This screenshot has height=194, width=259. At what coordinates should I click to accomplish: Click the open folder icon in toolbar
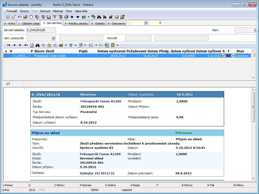click(26, 17)
